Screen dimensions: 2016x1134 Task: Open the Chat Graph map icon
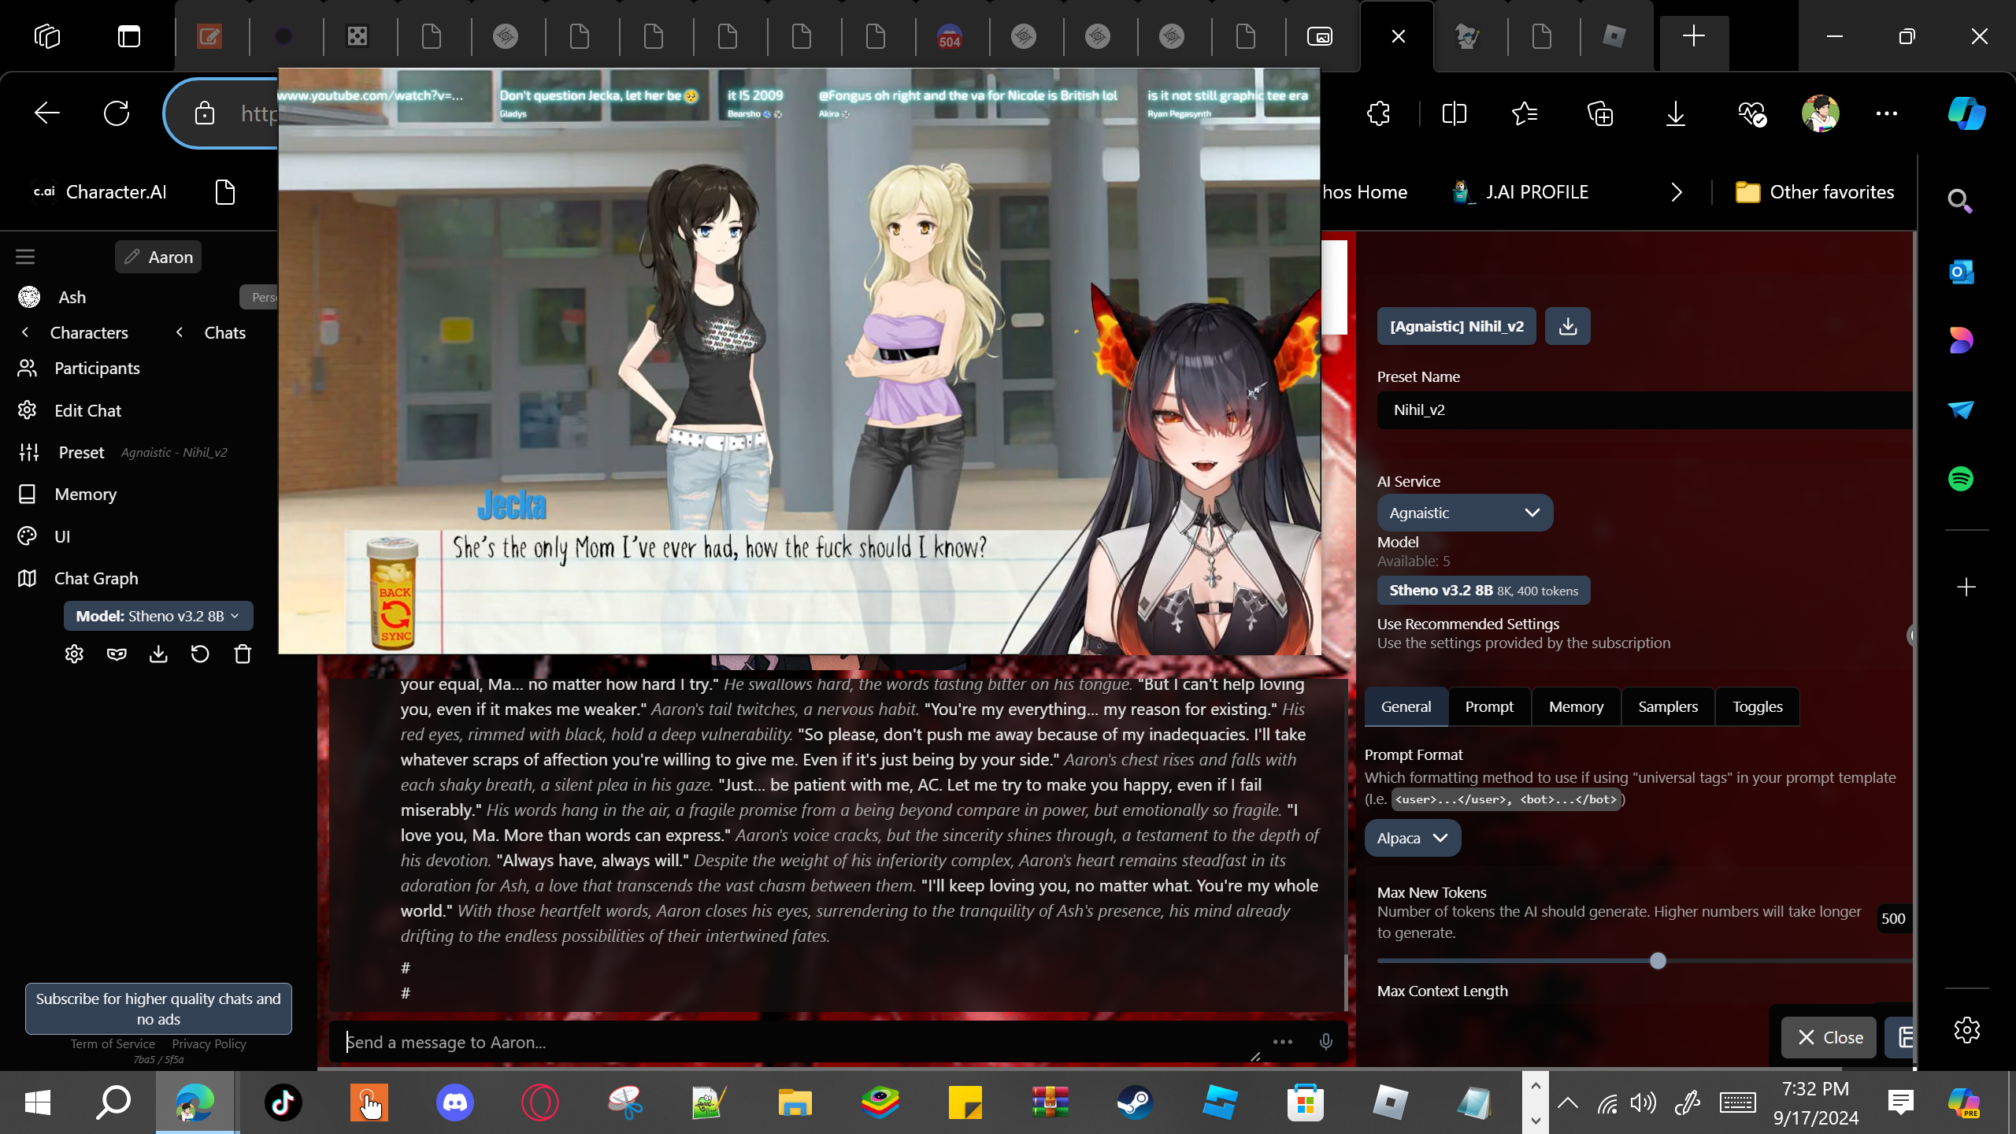[28, 578]
